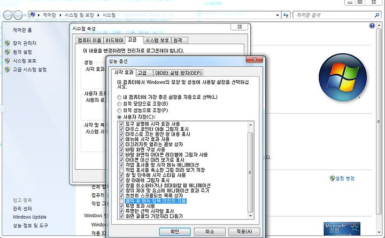Open 컴퓨터 이름 tab in 시스템 속성
Image resolution: width=385 pixels, height=238 pixels.
[x=89, y=41]
